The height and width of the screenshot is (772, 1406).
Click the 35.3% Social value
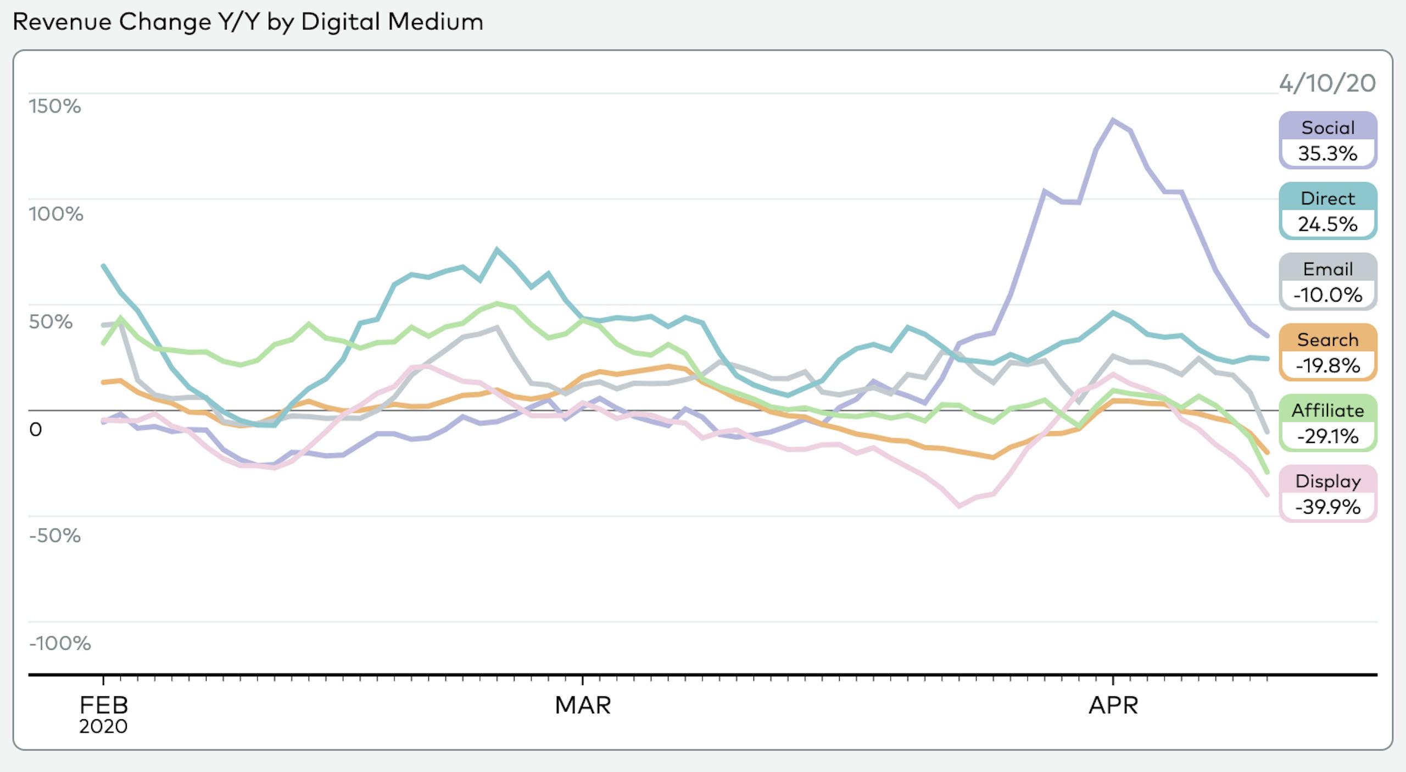pos(1327,153)
